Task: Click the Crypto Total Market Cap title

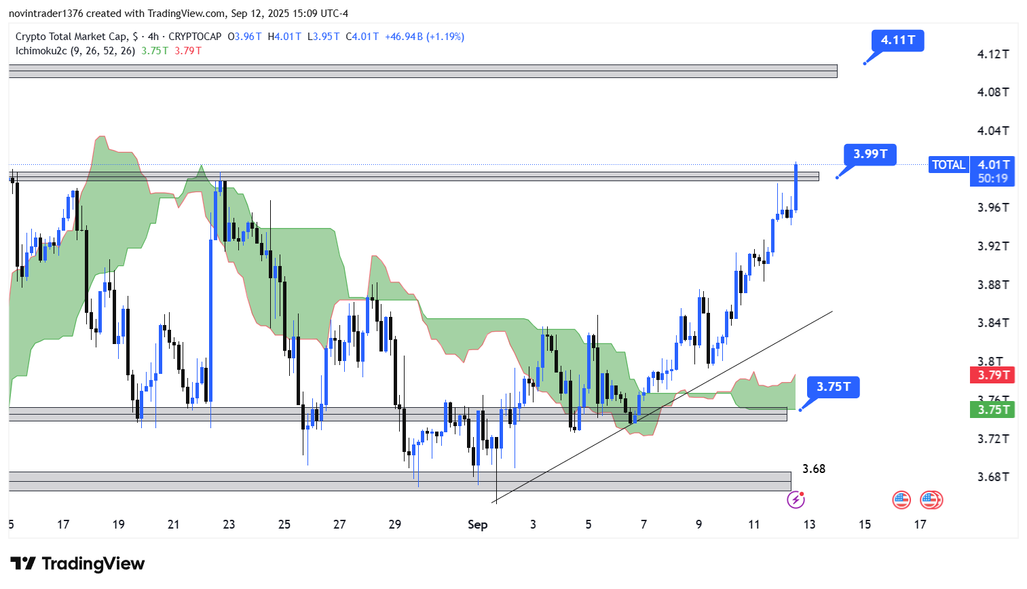Action: click(71, 37)
